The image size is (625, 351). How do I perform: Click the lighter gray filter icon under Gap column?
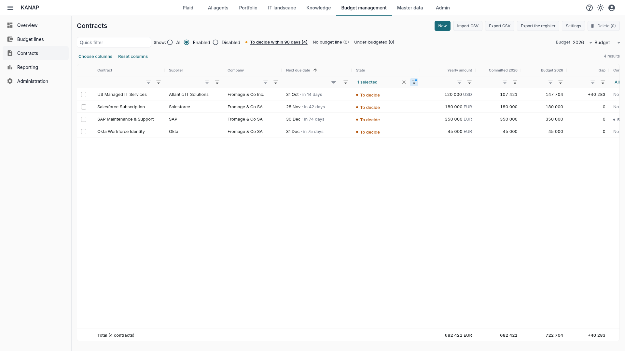click(x=593, y=82)
